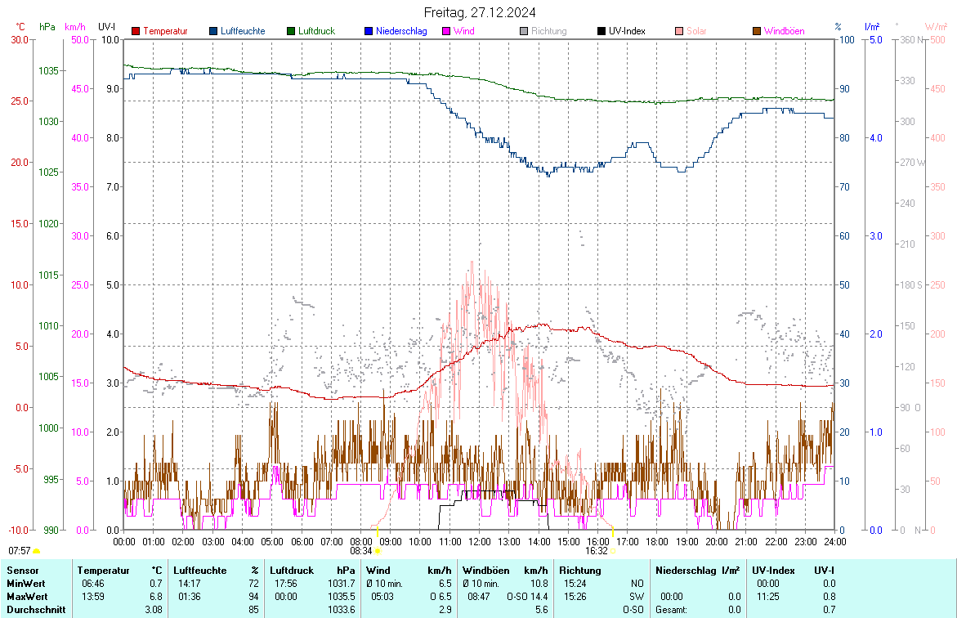Screen dimensions: 957x618
Task: Click the hPa axis unit label
Action: click(47, 27)
